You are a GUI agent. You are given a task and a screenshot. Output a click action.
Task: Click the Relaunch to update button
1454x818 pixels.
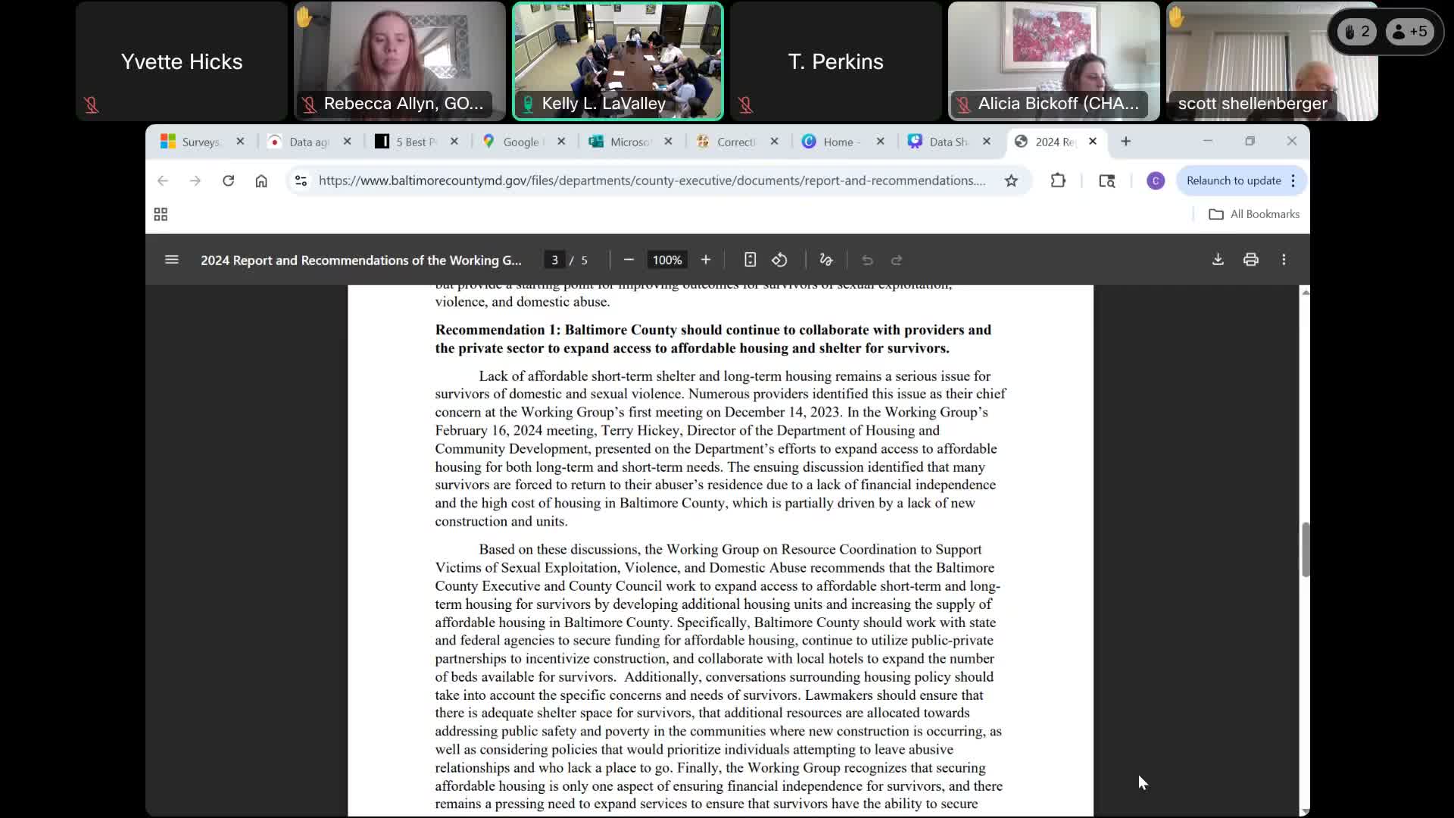pyautogui.click(x=1233, y=180)
